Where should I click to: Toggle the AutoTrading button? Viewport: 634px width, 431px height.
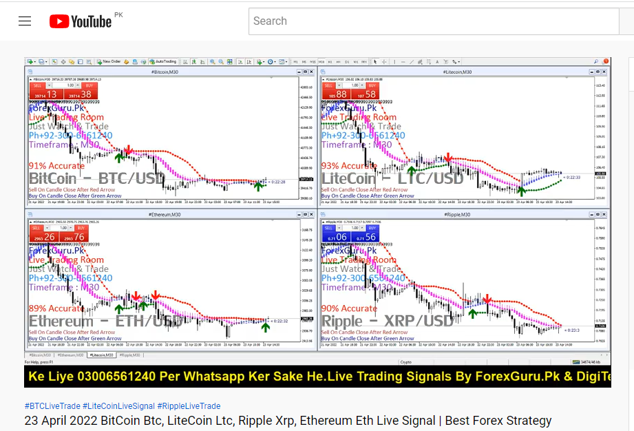163,62
